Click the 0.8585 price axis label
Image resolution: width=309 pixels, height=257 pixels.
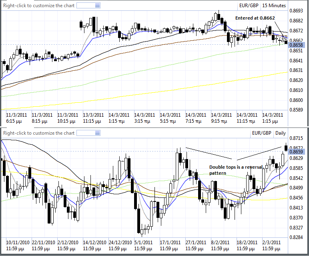(x=296, y=168)
